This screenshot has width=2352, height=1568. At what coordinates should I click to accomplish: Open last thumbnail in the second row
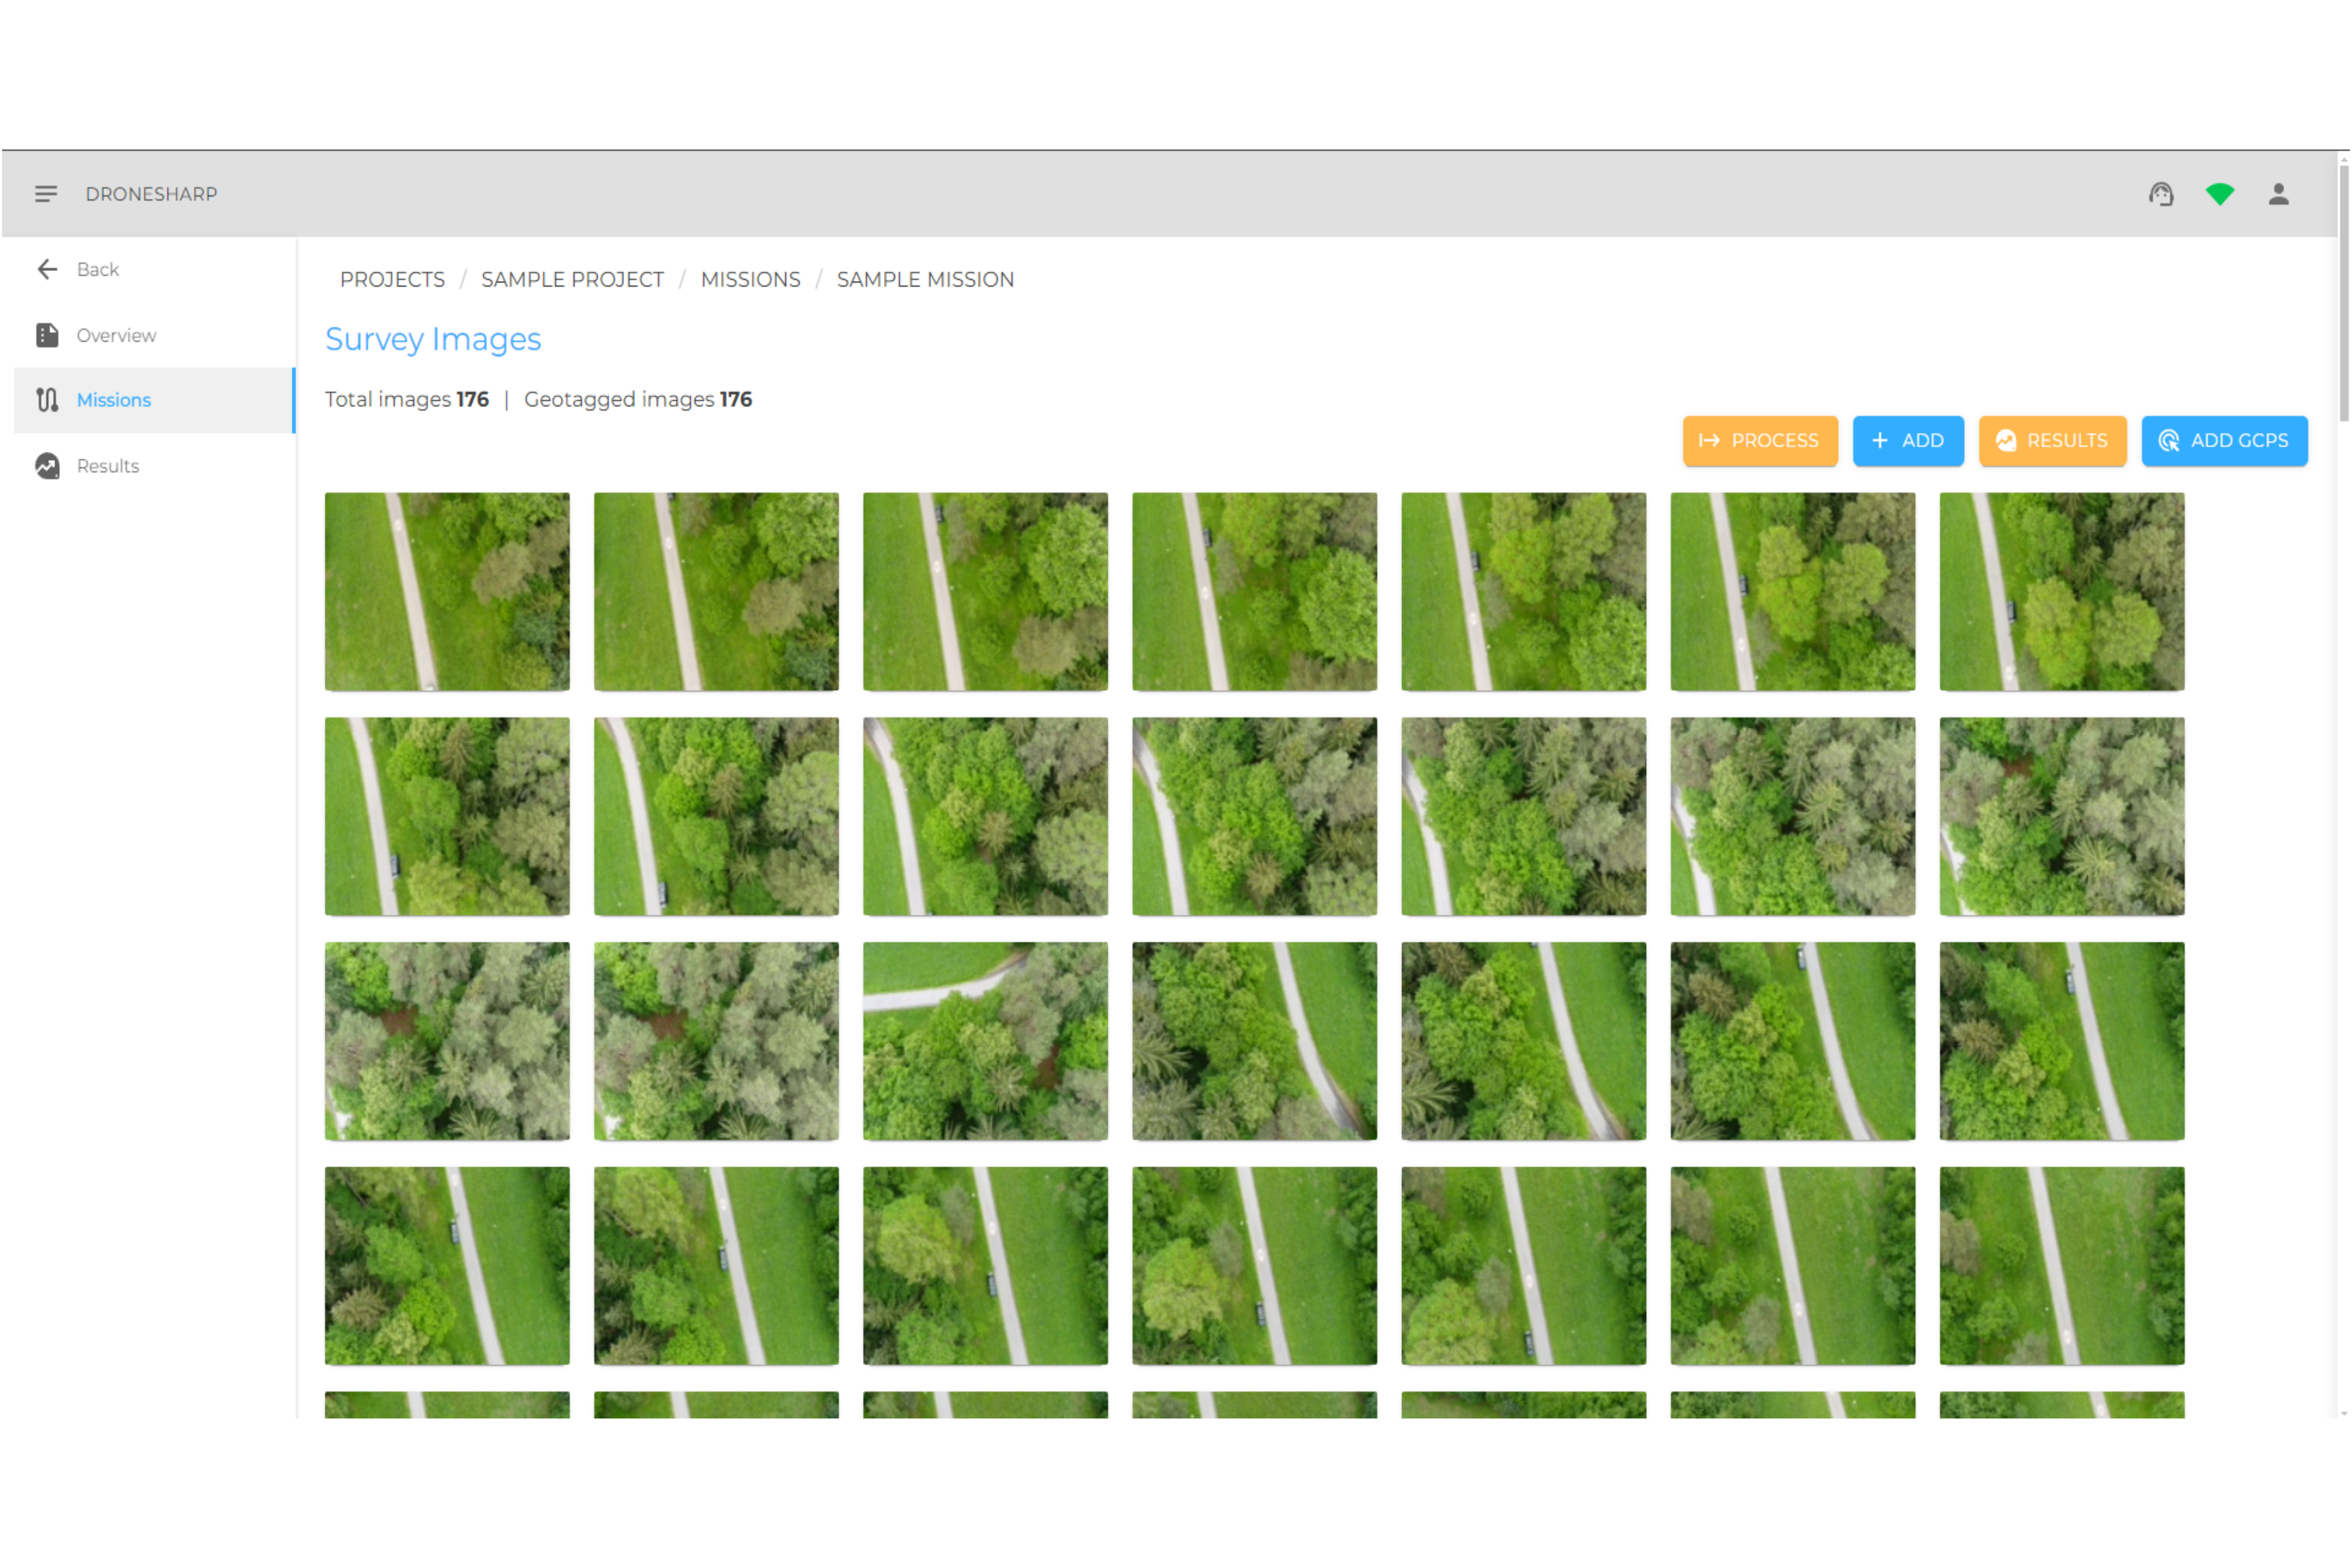(2062, 816)
